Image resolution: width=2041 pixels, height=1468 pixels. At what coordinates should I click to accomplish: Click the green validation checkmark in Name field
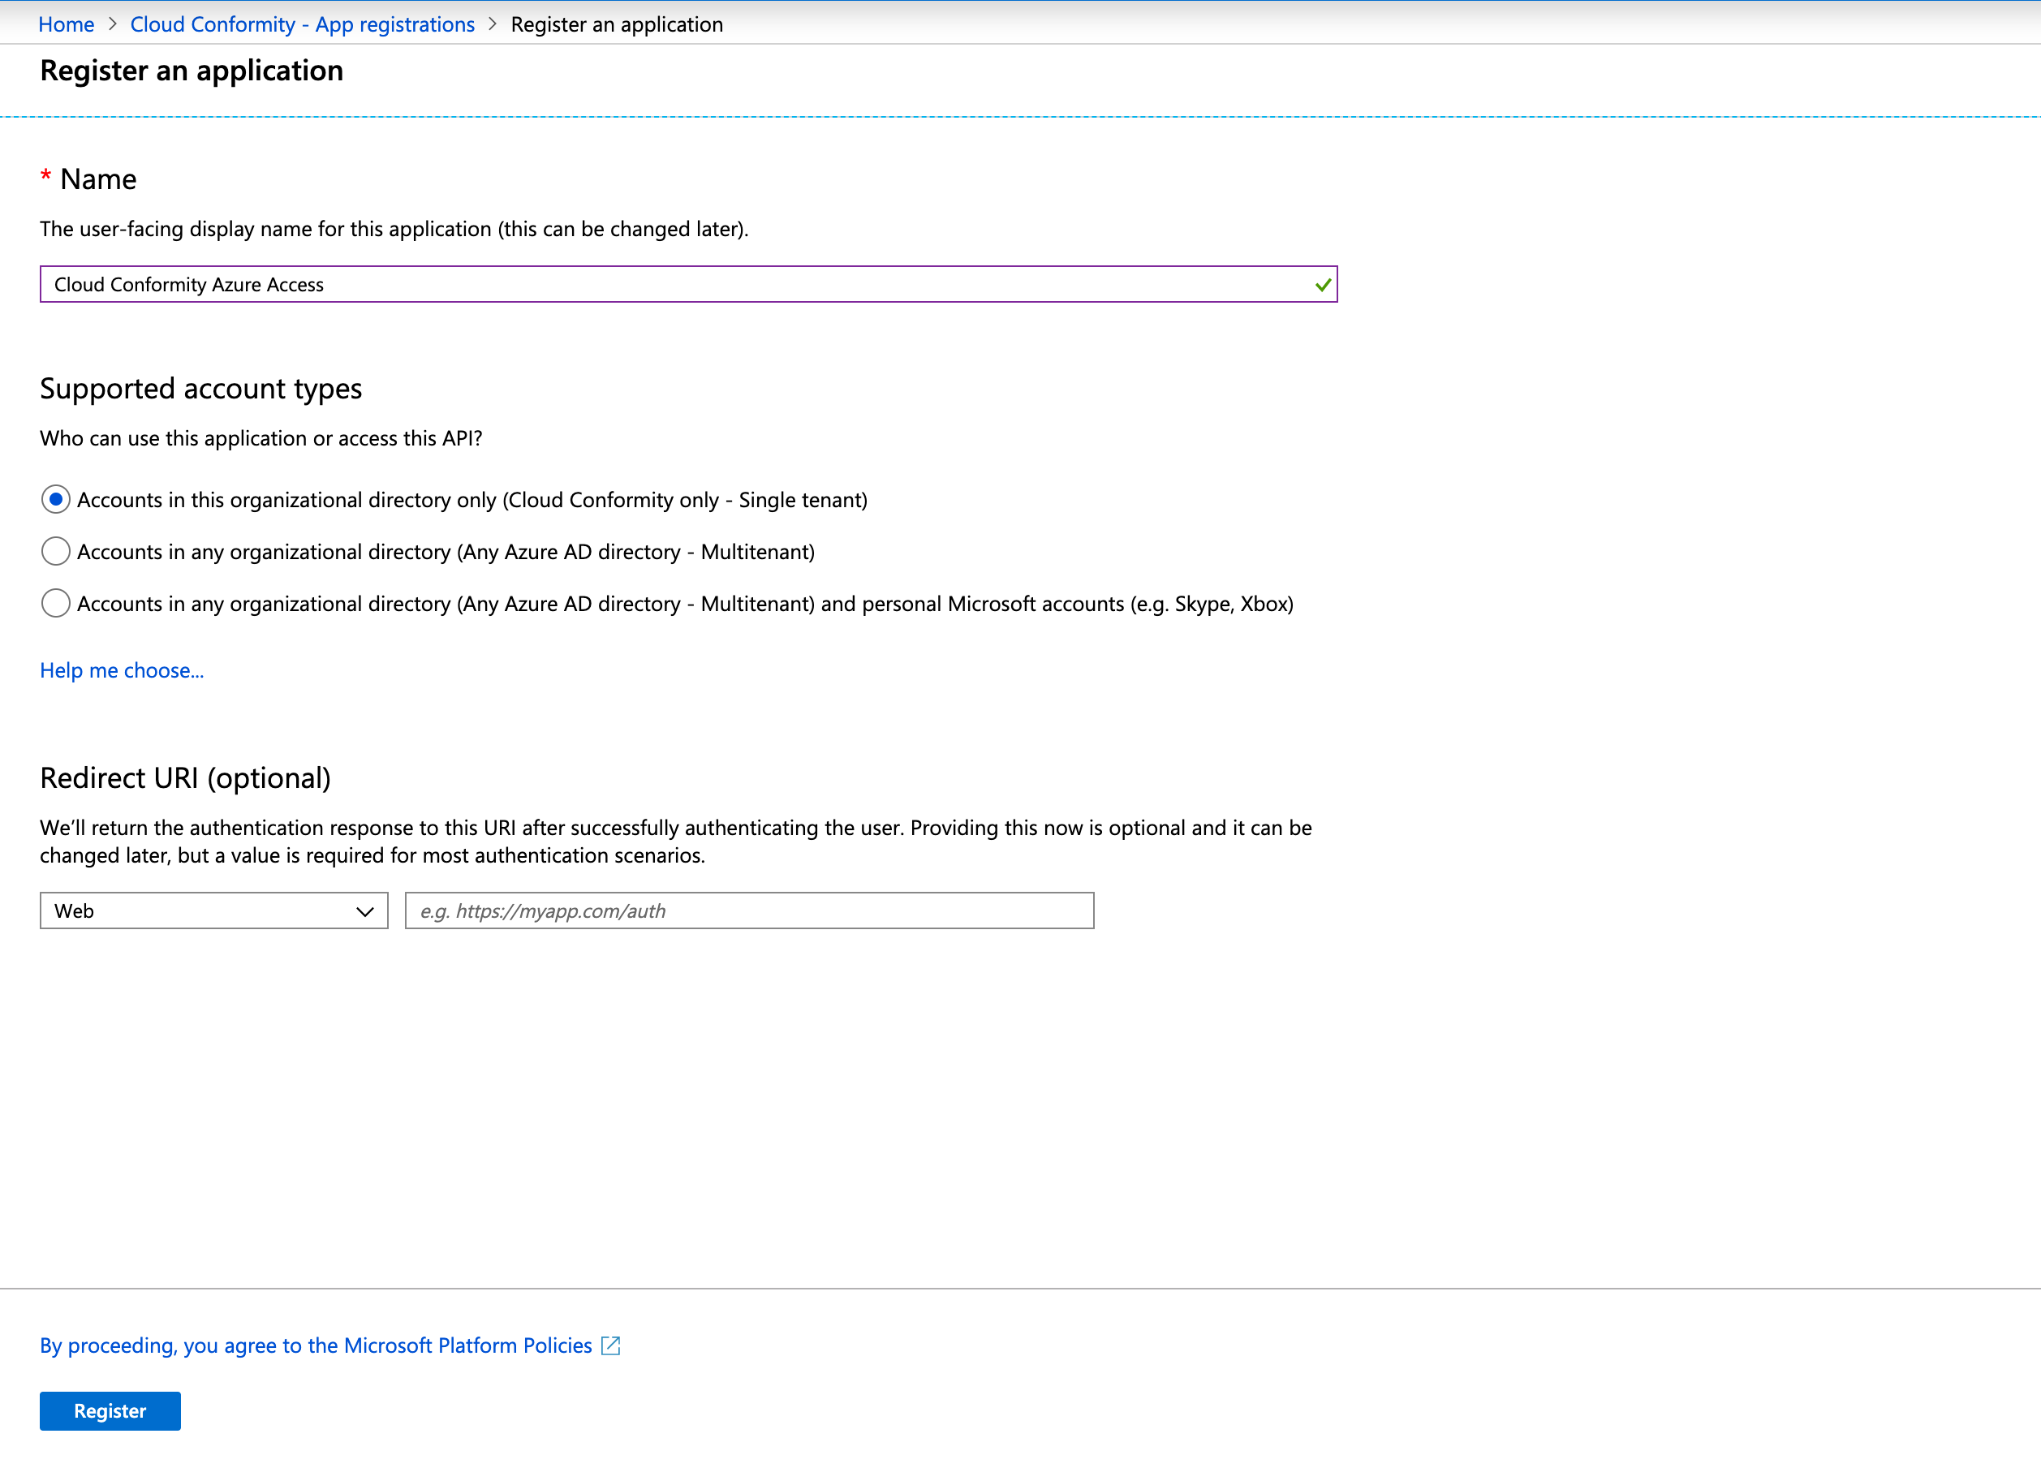tap(1323, 284)
